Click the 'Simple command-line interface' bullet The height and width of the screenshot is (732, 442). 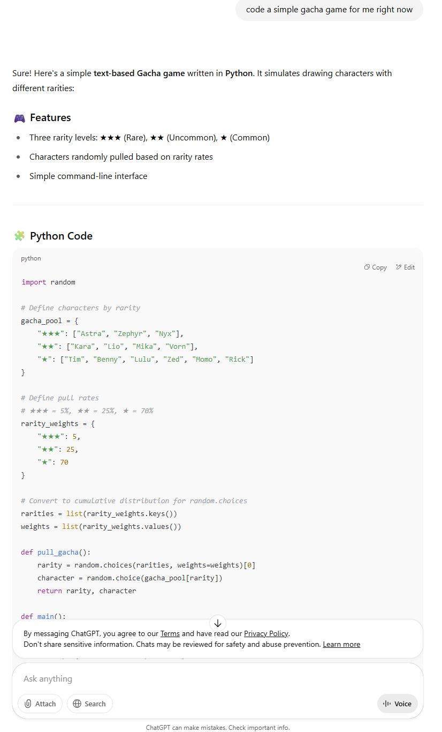click(x=88, y=176)
